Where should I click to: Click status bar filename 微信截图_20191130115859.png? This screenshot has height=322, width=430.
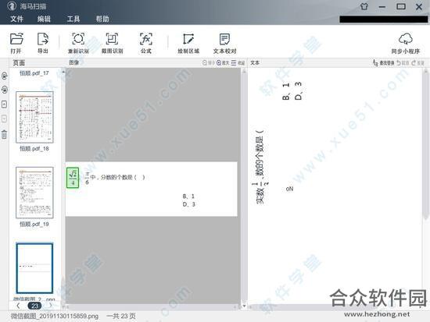point(55,317)
